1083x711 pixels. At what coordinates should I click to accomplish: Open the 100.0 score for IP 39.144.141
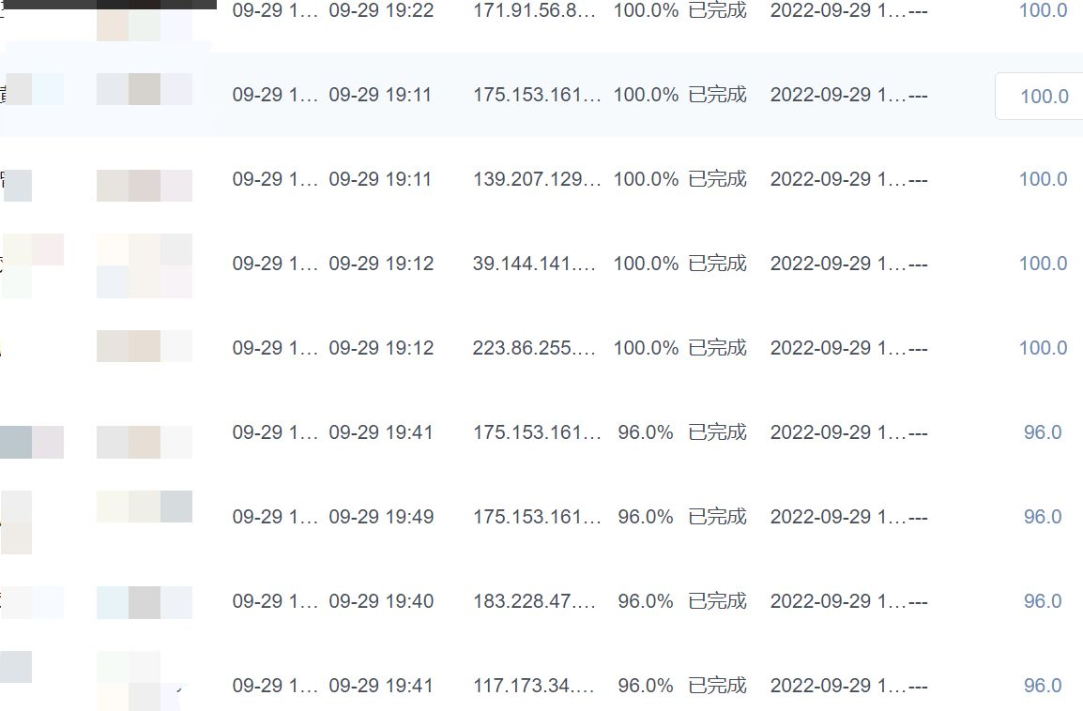(x=1043, y=264)
